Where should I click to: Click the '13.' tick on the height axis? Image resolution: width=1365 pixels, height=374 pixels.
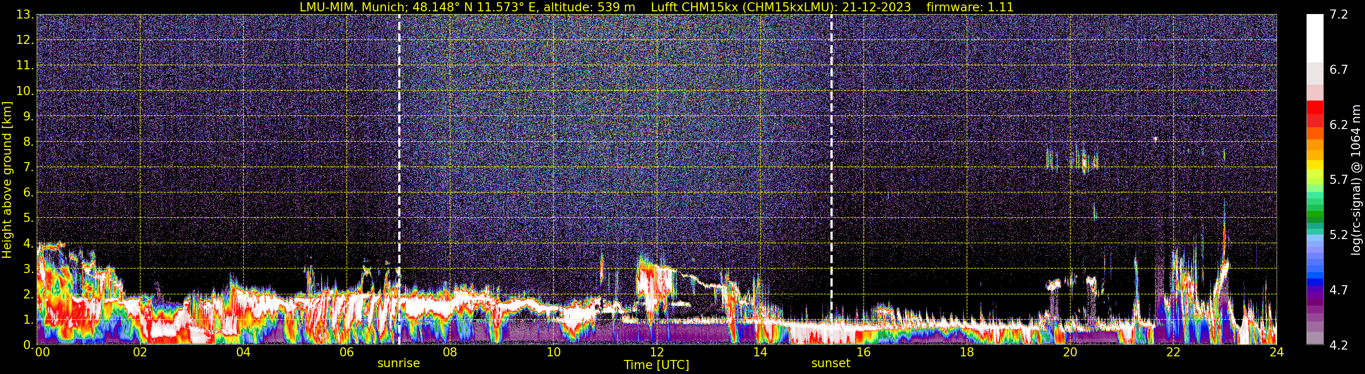pos(25,15)
